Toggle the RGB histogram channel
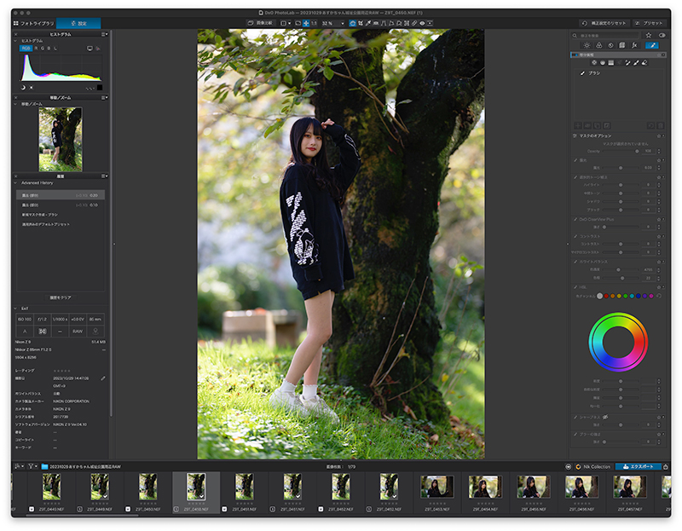 (26, 49)
